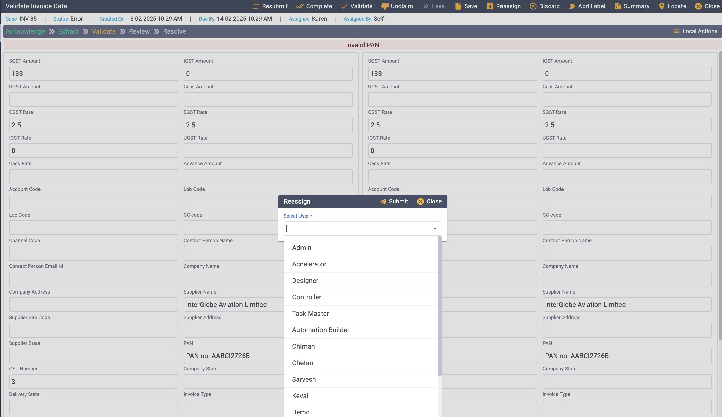Open the Summary panel icon
Screen dimensions: 722x417
point(617,6)
